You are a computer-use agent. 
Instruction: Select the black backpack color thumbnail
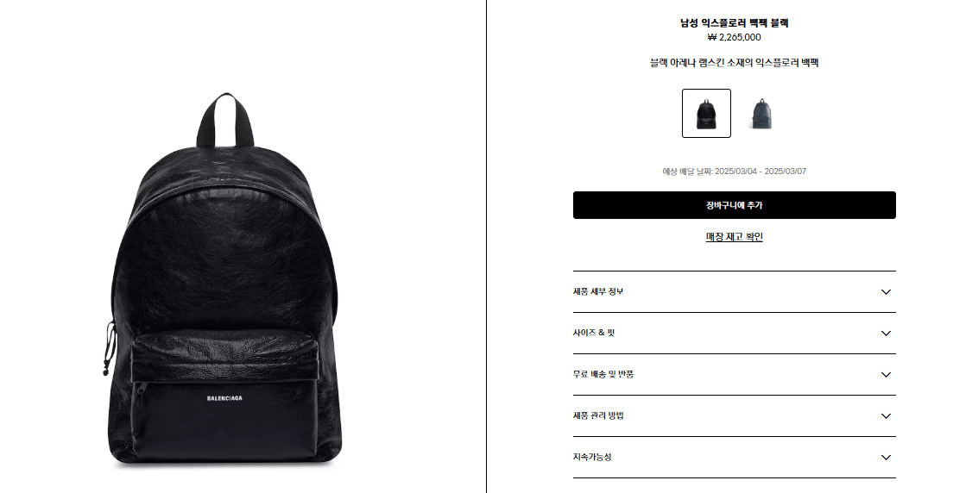click(x=706, y=113)
